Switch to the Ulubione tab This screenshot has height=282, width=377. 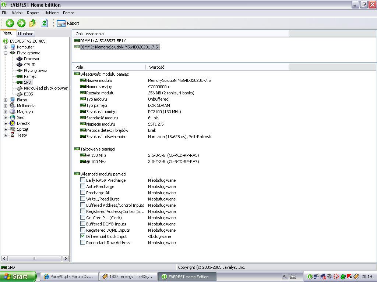click(26, 34)
